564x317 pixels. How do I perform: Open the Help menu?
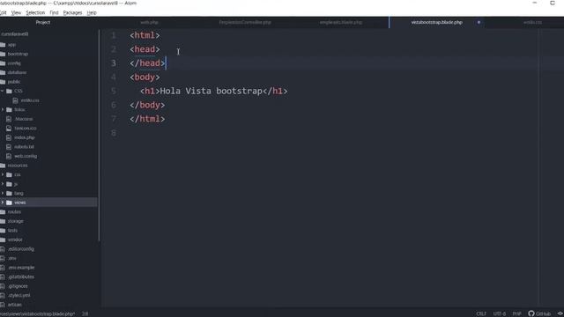pyautogui.click(x=92, y=12)
